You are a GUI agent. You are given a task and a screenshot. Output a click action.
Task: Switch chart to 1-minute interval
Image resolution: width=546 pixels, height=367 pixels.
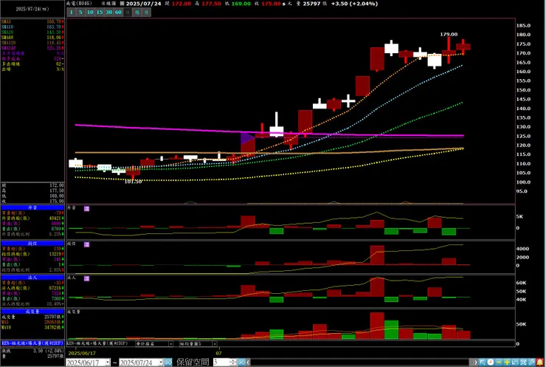coord(71,13)
